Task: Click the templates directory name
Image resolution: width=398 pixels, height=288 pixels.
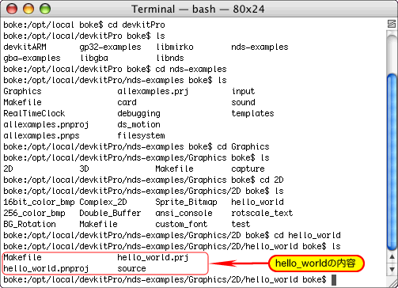Action: tap(252, 114)
